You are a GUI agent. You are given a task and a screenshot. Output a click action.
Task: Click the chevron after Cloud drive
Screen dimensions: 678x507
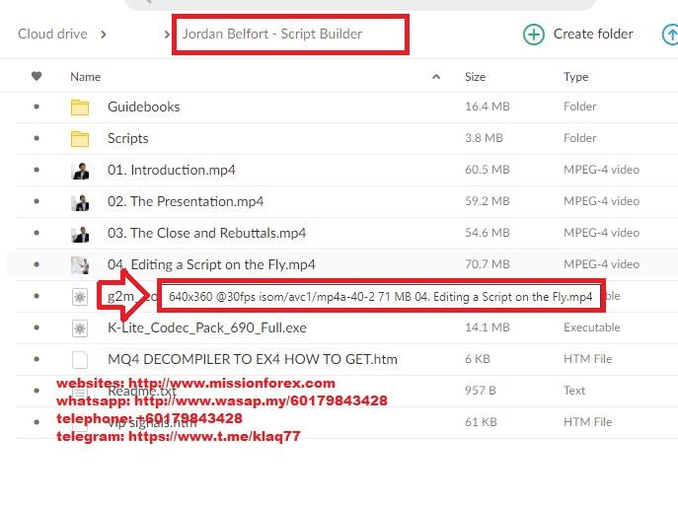[x=104, y=35]
